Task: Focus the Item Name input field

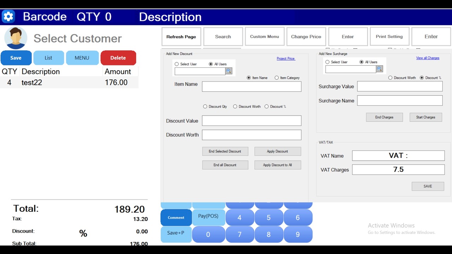Action: point(252,86)
